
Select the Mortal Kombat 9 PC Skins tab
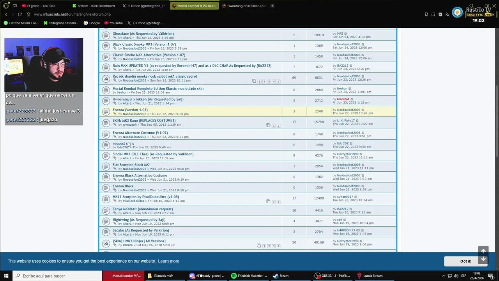click(194, 6)
